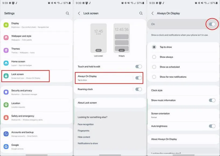Open Screen orientation setting

click(160, 115)
